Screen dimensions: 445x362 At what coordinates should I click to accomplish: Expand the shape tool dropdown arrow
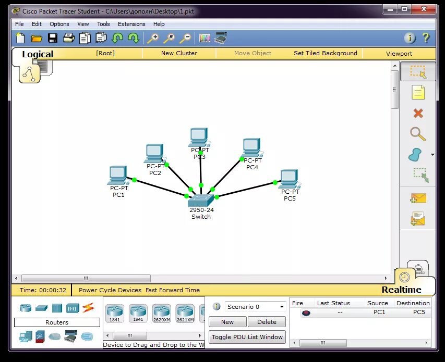coord(432,155)
